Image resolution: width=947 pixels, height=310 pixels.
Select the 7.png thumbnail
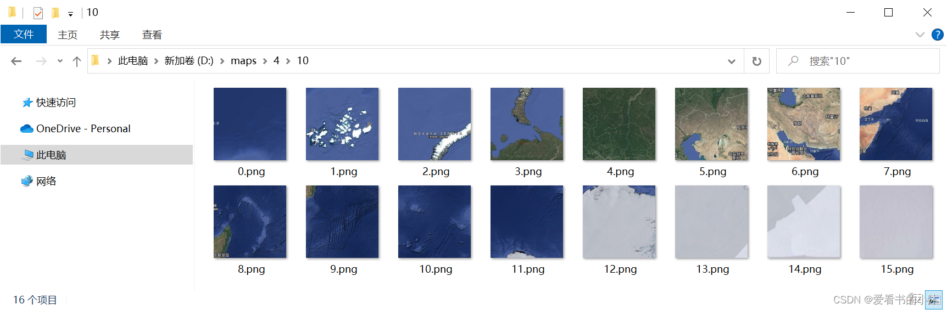(x=896, y=124)
